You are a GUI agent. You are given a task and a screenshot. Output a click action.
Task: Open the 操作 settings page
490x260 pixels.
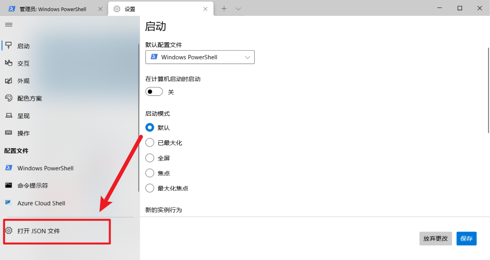[69, 133]
